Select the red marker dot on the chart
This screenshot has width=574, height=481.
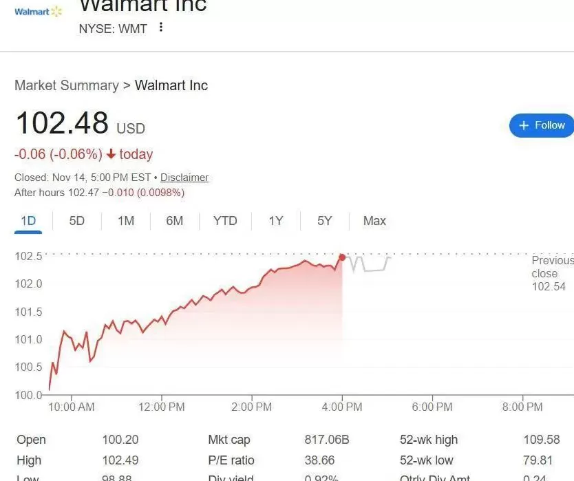(x=342, y=257)
